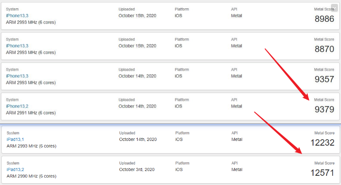Open iPhone13,3 link in the 8870 score row
This screenshot has height=185, width=341.
pos(17,46)
